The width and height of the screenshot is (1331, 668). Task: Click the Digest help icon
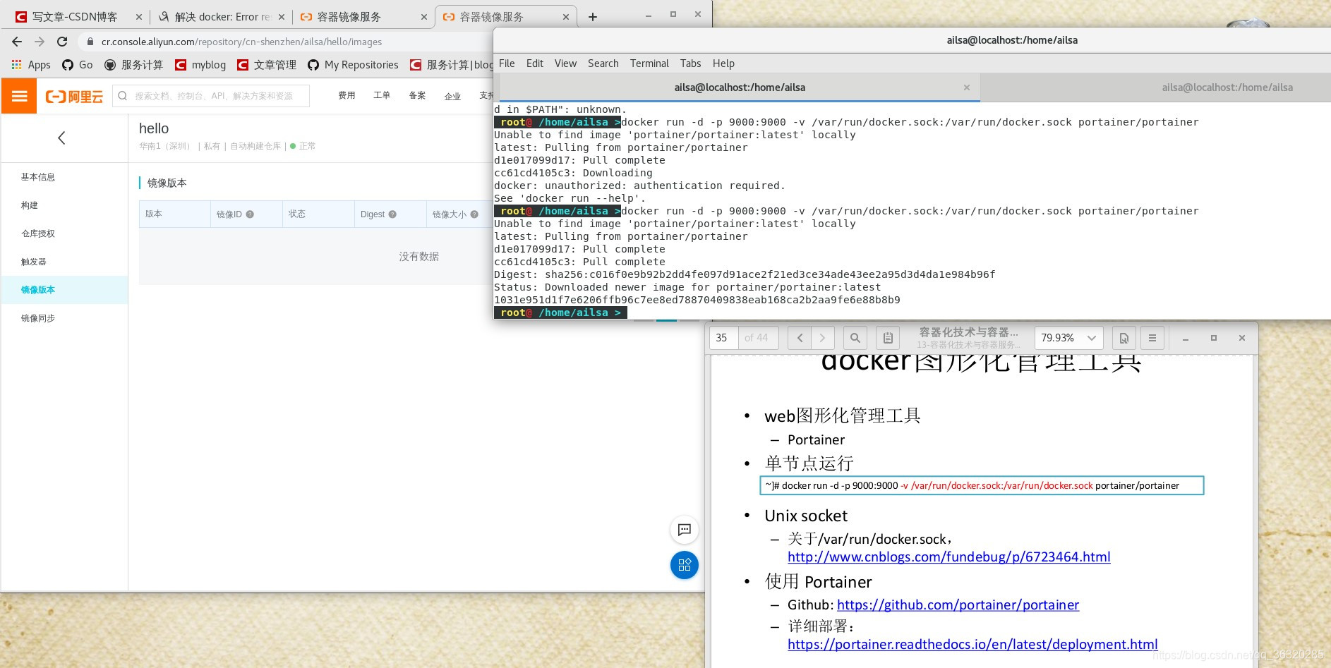tap(392, 214)
